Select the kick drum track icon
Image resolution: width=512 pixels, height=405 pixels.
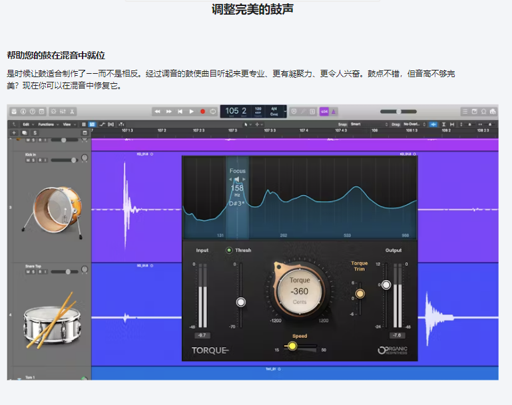[52, 212]
